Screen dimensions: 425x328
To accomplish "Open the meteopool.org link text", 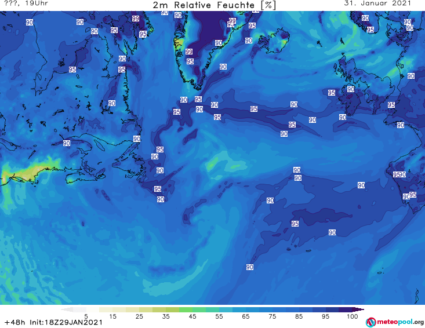I will [400, 322].
